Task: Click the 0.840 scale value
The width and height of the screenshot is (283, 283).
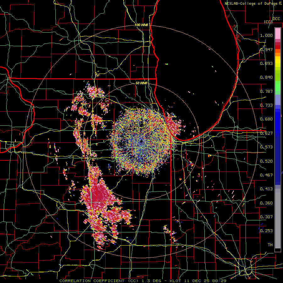Action: (266, 77)
